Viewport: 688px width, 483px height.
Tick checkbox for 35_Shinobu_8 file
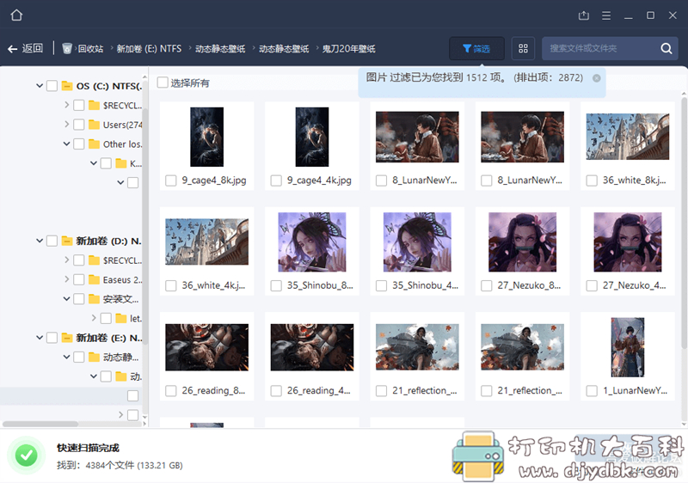tap(276, 286)
